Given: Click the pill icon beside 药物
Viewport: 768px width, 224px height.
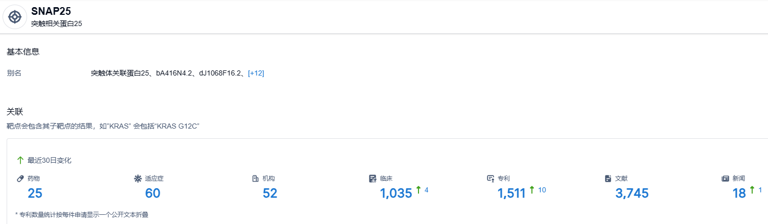Looking at the screenshot, I should 20,179.
